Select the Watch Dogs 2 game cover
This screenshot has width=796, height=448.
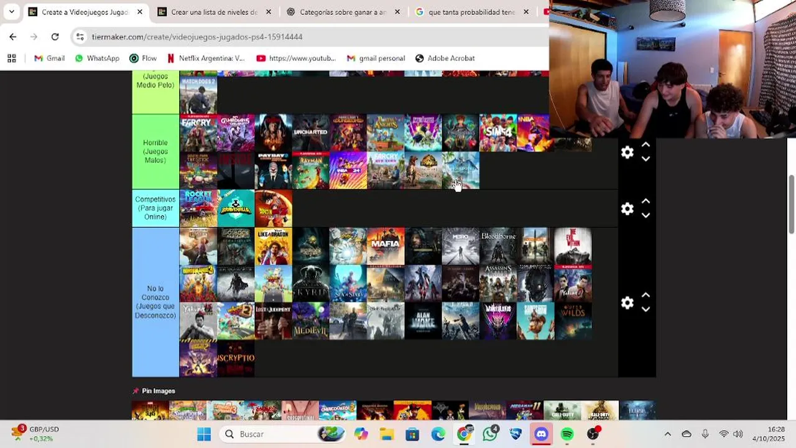pyautogui.click(x=198, y=95)
